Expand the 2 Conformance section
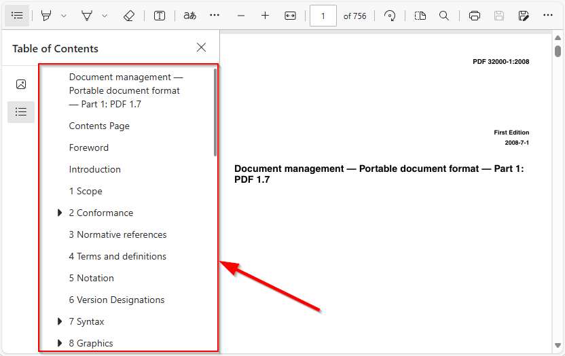 [60, 213]
